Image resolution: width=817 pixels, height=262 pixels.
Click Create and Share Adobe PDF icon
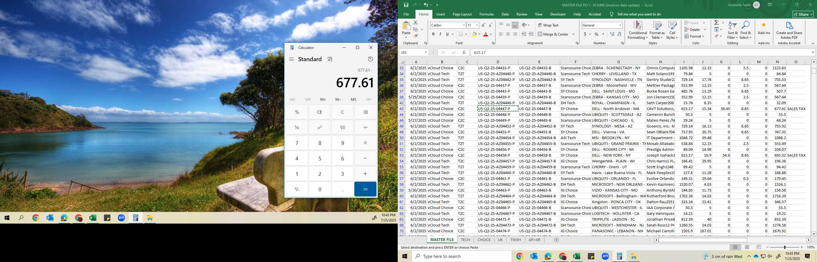click(x=789, y=31)
